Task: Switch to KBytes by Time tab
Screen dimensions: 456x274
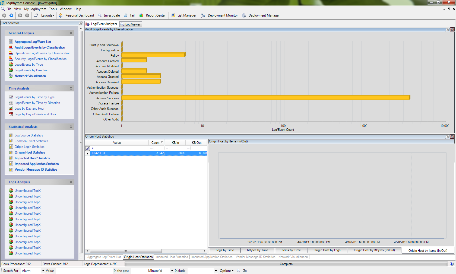Action: [x=258, y=250]
